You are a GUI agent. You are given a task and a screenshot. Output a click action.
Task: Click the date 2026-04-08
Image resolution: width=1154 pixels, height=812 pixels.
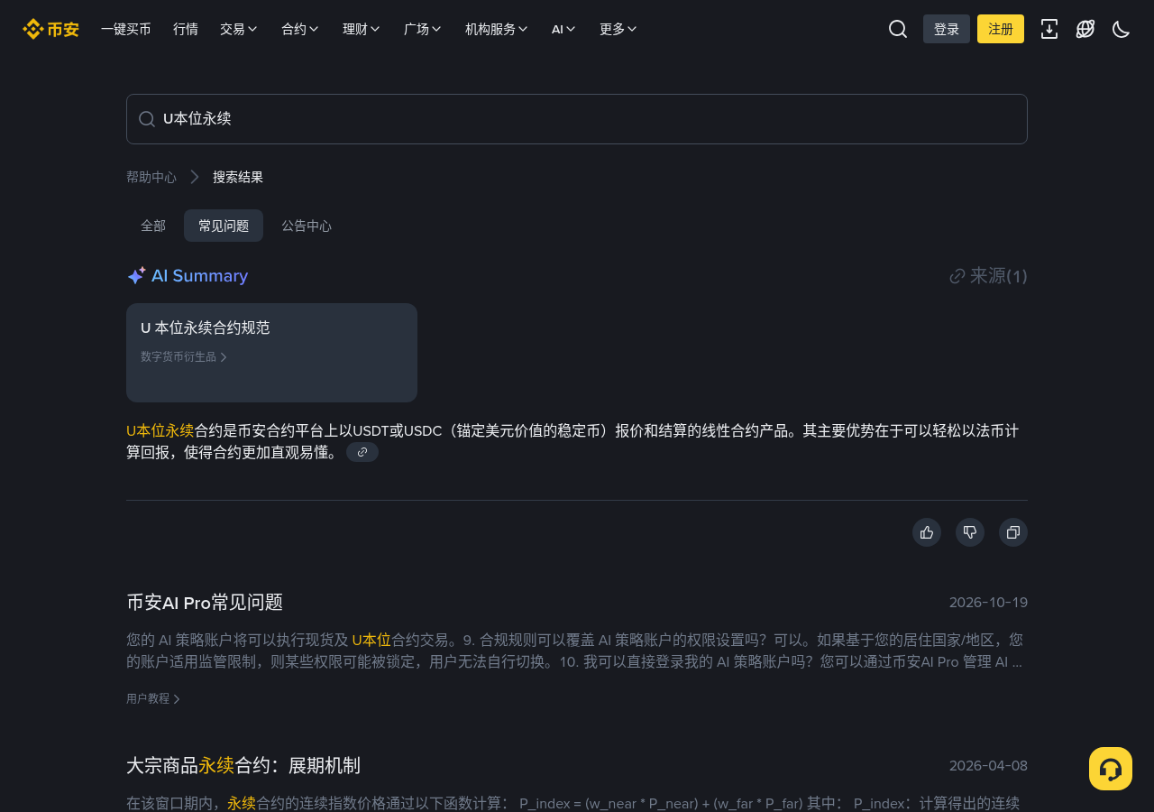pos(988,766)
